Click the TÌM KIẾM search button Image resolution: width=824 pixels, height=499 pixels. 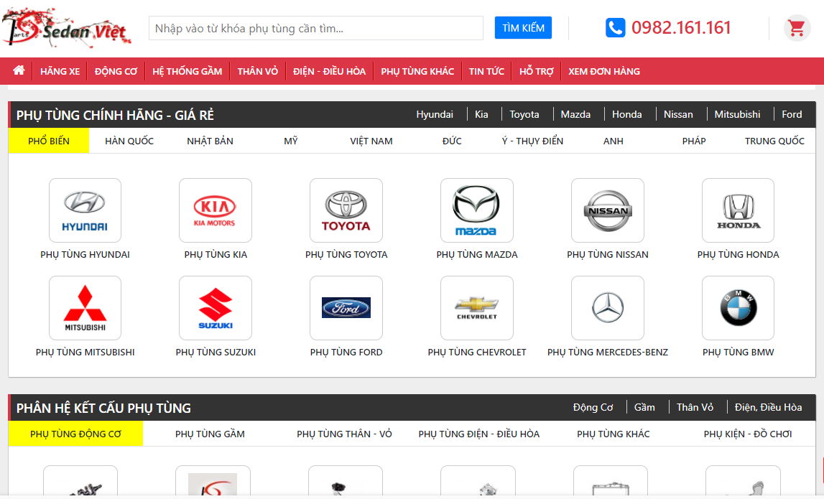(x=523, y=28)
